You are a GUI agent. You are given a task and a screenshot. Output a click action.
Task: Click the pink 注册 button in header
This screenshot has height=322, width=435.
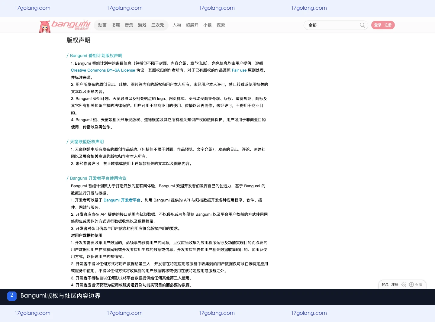pos(388,25)
